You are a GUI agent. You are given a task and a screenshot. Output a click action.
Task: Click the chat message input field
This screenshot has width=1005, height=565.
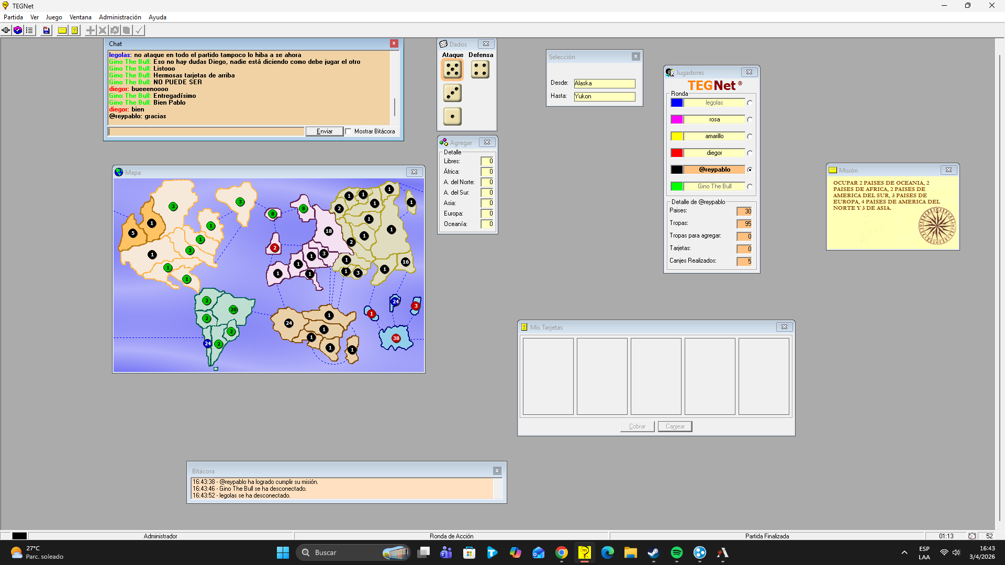206,132
